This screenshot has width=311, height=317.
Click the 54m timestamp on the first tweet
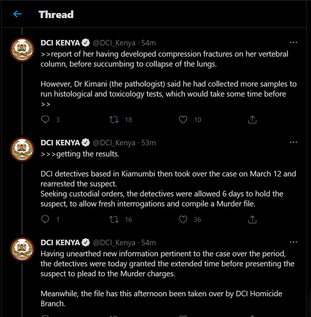(149, 43)
